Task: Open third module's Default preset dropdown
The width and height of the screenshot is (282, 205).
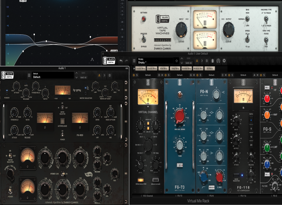Action: pos(211,75)
